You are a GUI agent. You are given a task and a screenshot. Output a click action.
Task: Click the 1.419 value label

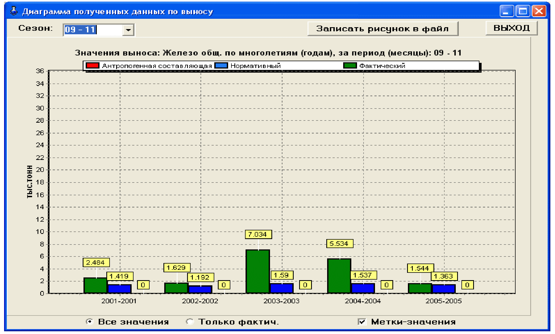(x=120, y=276)
